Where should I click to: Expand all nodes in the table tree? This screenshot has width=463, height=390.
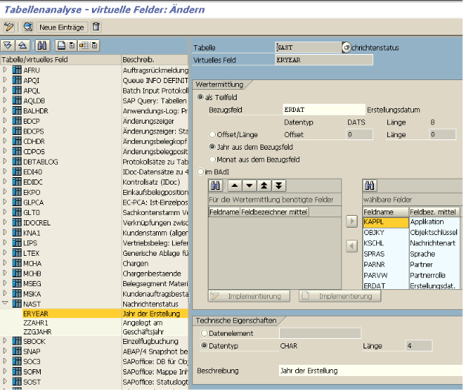click(x=8, y=46)
